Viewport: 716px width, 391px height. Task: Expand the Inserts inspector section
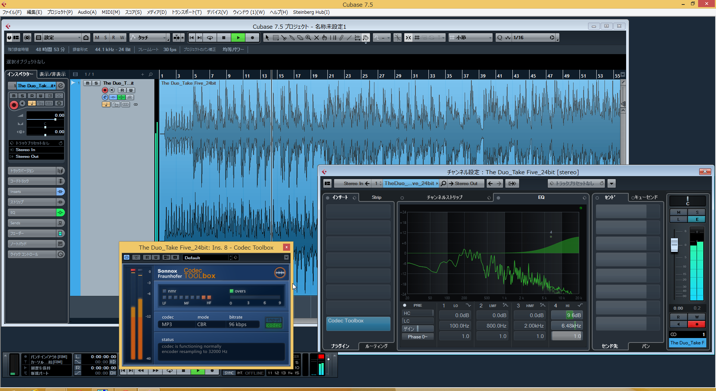(37, 192)
